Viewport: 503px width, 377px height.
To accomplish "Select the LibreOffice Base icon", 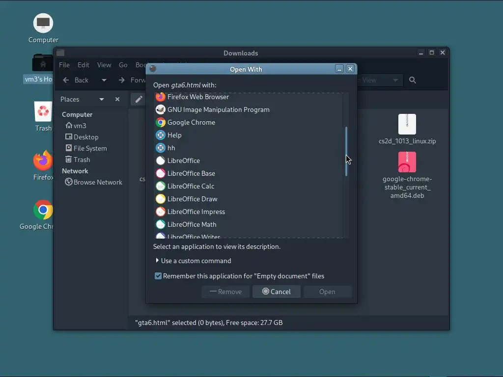I will [x=161, y=173].
